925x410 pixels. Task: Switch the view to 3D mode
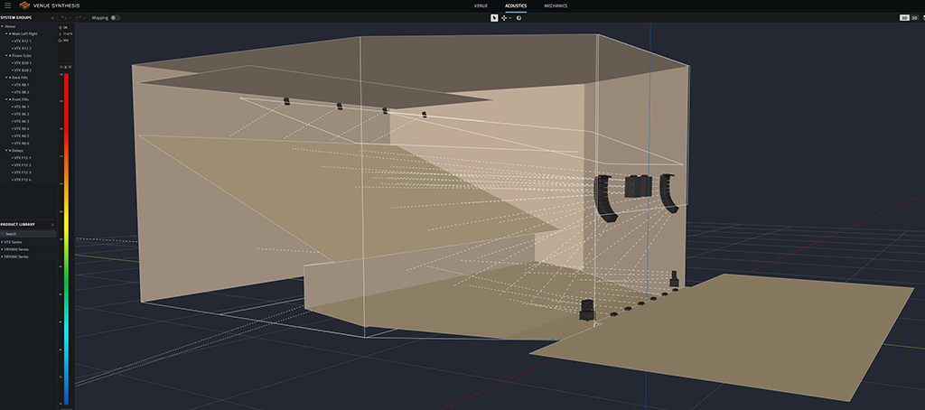click(x=904, y=17)
